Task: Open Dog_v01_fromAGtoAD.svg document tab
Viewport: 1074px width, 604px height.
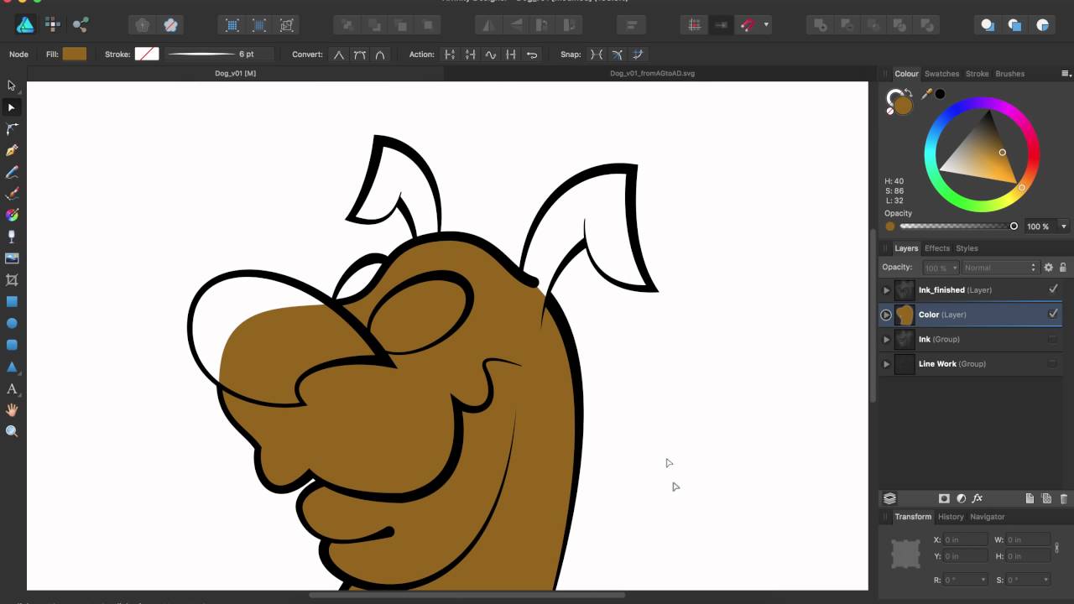Action: click(652, 73)
